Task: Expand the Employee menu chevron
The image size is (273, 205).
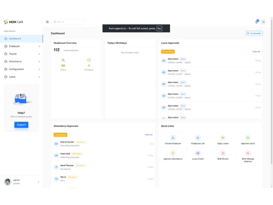Action: 39,46
